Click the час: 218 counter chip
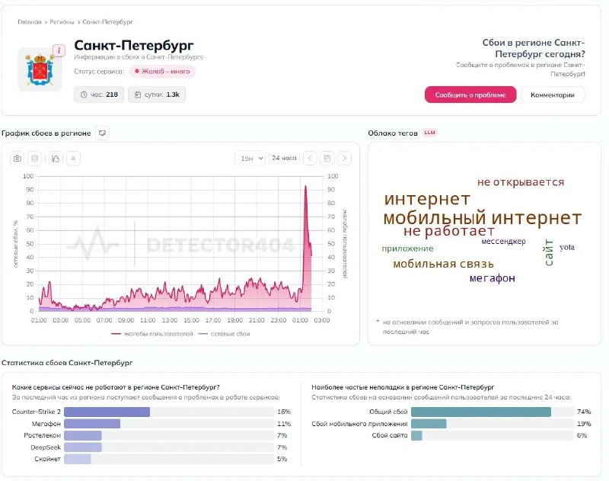The height and width of the screenshot is (481, 609). tap(99, 95)
